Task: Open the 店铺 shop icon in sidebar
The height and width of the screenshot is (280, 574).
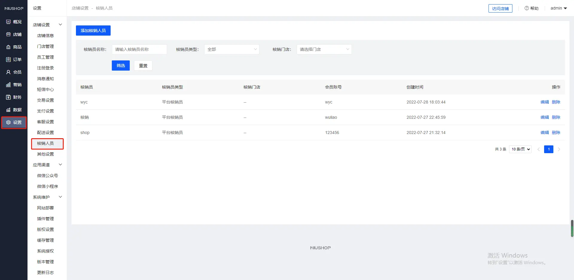Action: pyautogui.click(x=8, y=34)
